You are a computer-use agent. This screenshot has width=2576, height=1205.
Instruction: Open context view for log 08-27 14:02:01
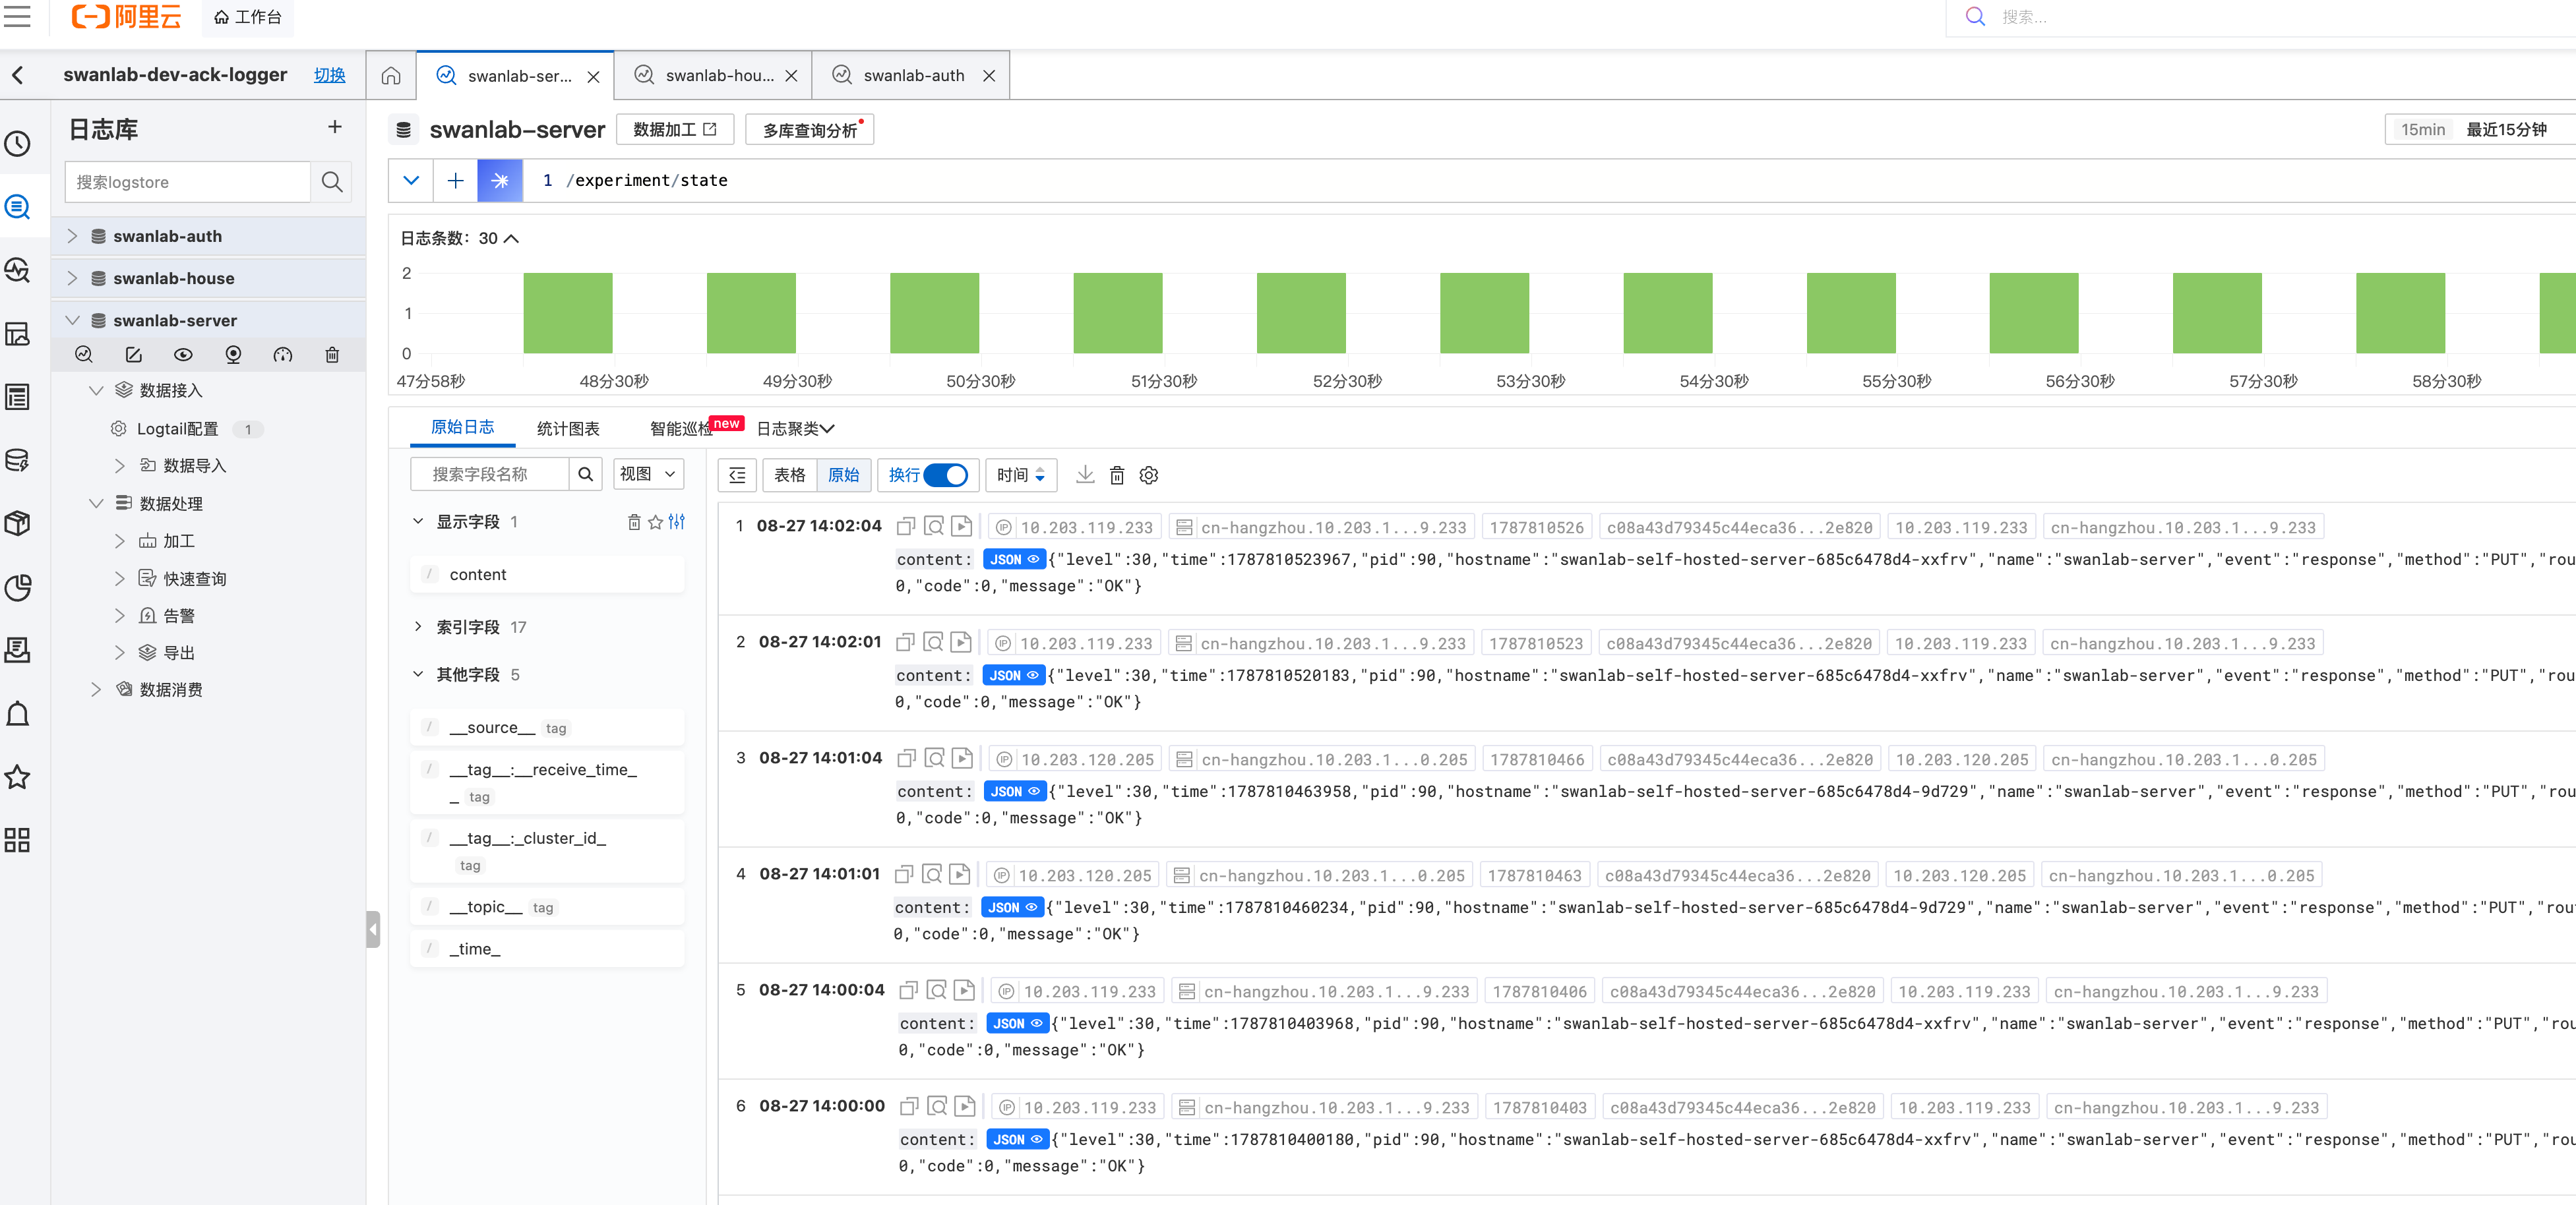point(933,643)
